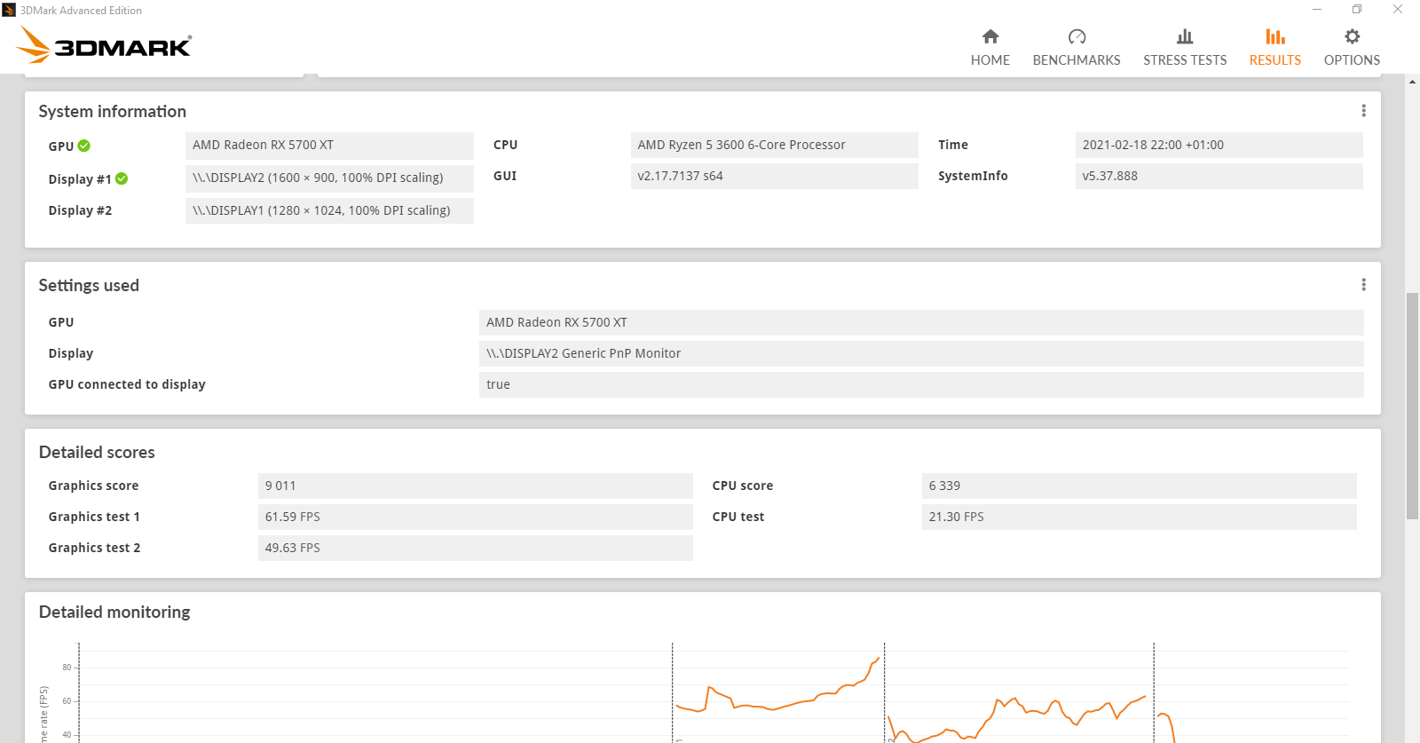Screen dimensions: 1420x743
Task: Restore down the 3DMark window
Action: (x=1356, y=10)
